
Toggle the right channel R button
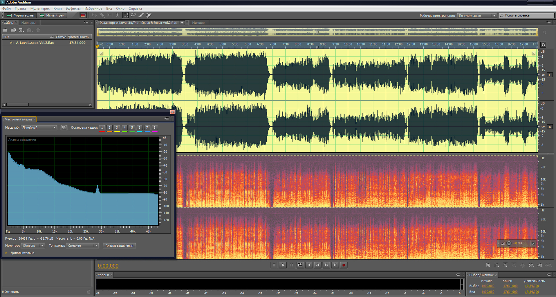click(550, 127)
